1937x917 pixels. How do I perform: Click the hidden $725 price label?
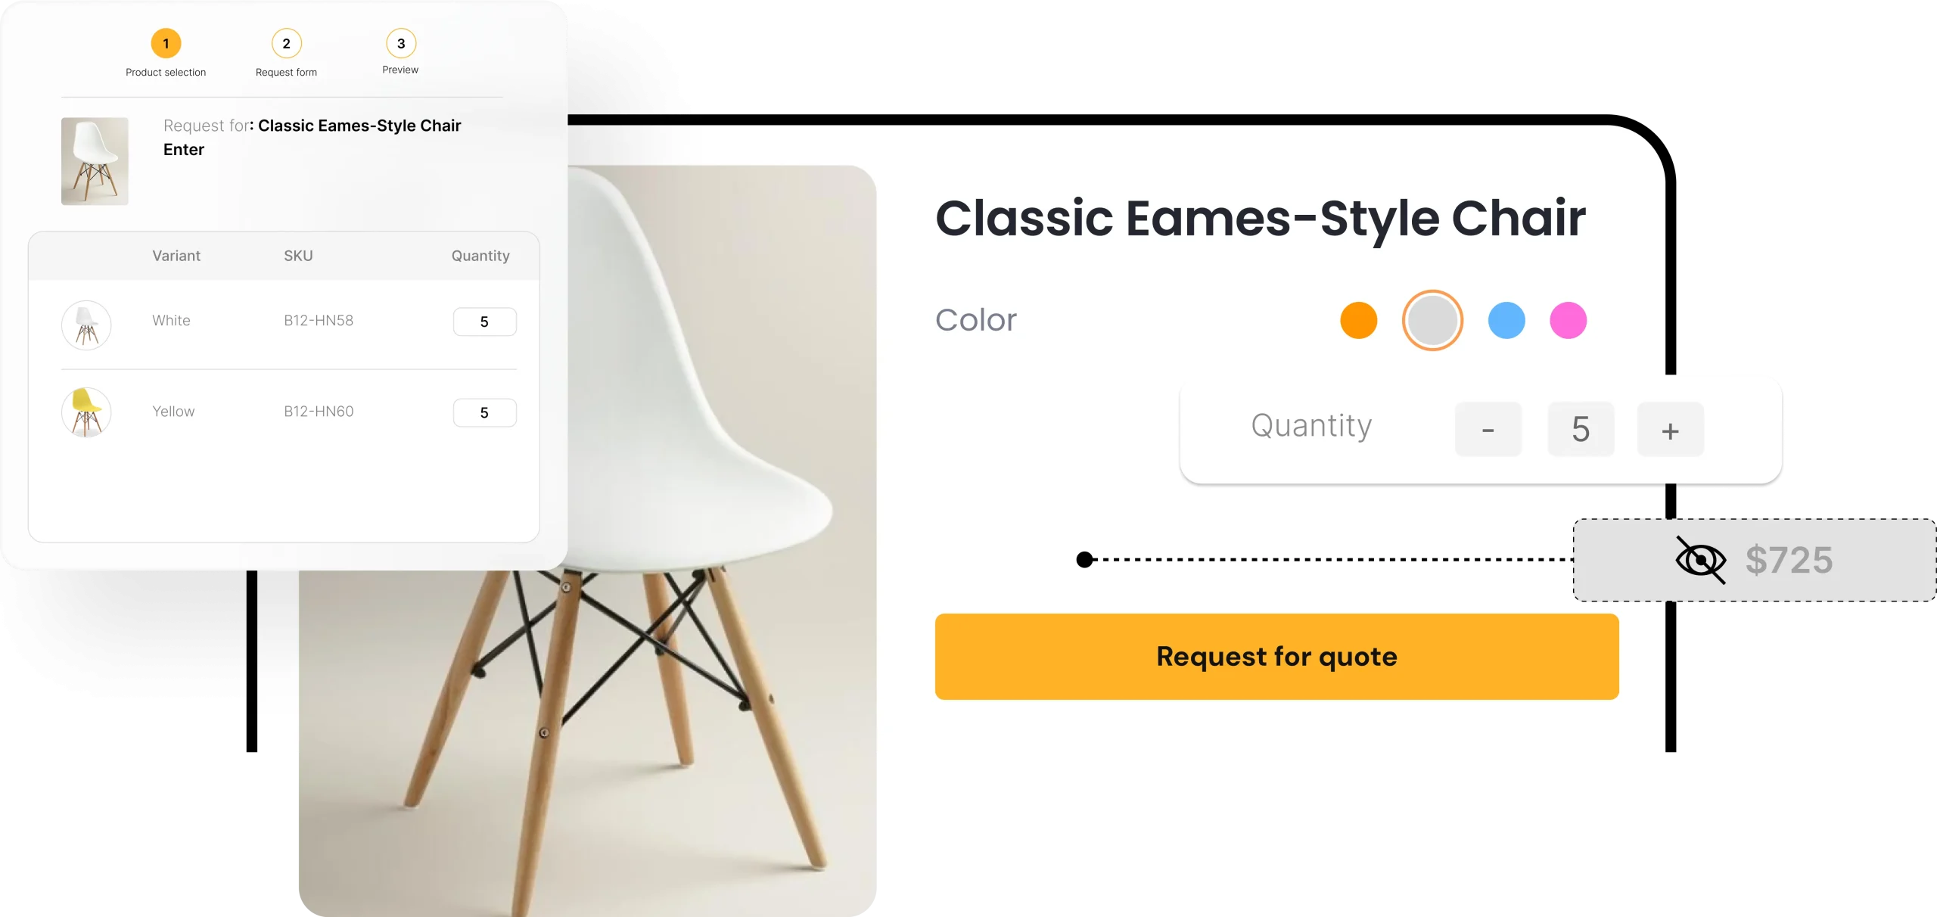(1789, 561)
